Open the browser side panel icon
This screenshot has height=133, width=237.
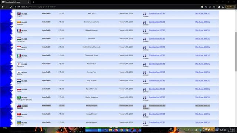219,7
